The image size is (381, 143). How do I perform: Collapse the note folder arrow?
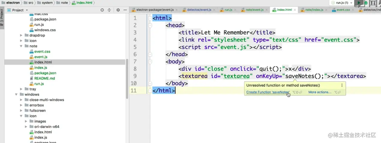coord(21,46)
